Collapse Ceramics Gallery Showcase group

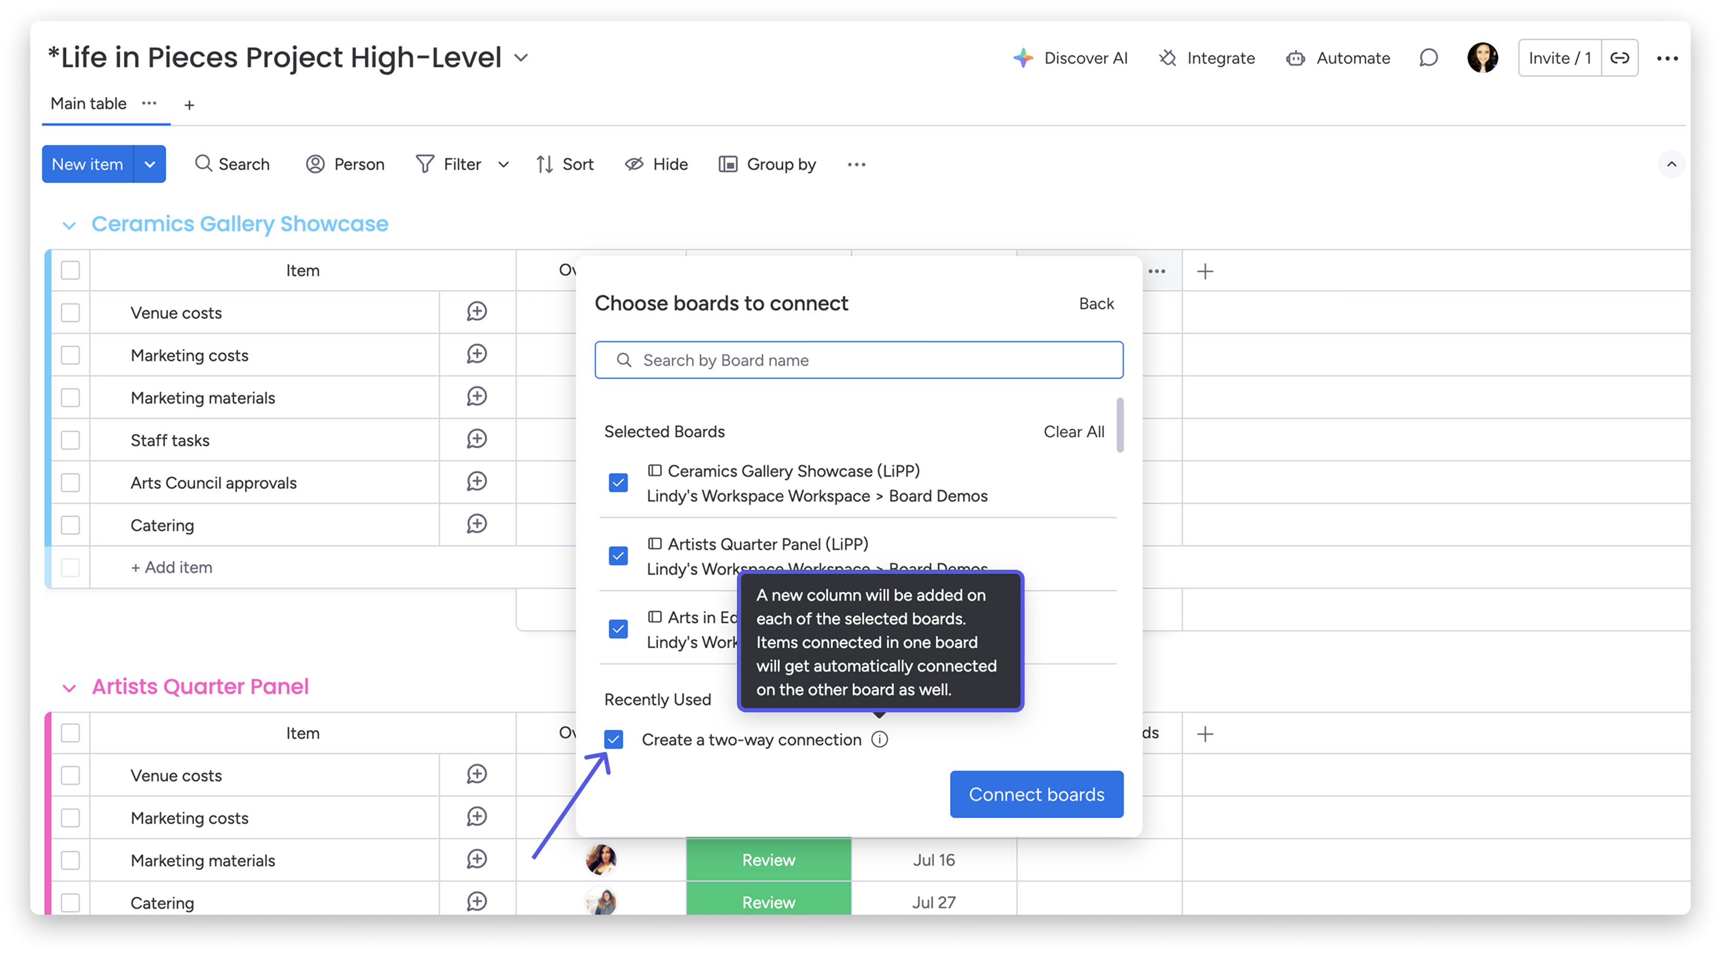pyautogui.click(x=69, y=225)
